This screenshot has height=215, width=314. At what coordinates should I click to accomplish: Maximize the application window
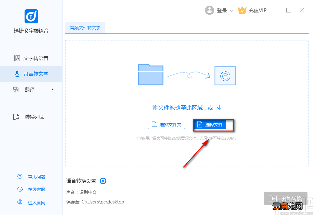click(x=289, y=10)
